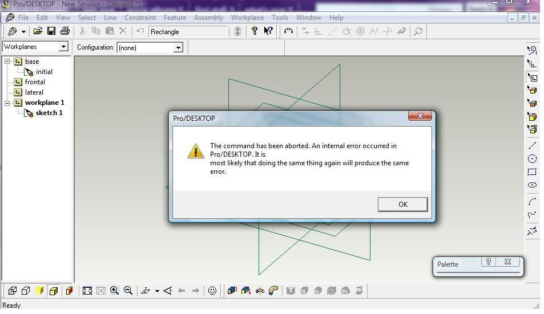
Task: Switch to the highlighted enhanced yellow box display mode
Action: [53, 291]
